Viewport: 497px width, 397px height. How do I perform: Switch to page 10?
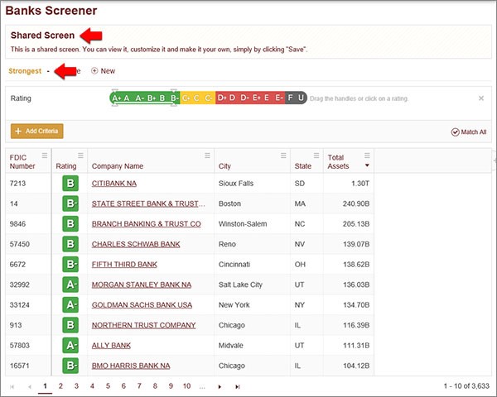pyautogui.click(x=187, y=385)
